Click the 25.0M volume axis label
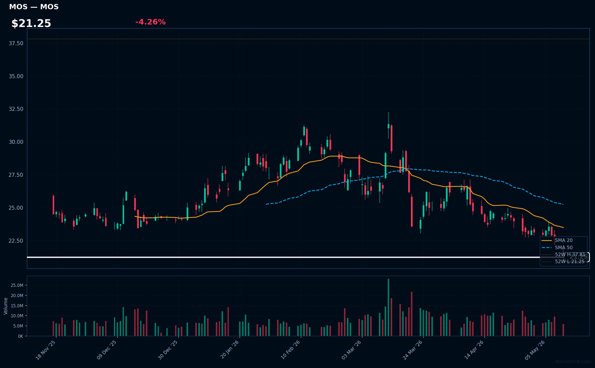Image resolution: width=595 pixels, height=368 pixels. [x=17, y=285]
